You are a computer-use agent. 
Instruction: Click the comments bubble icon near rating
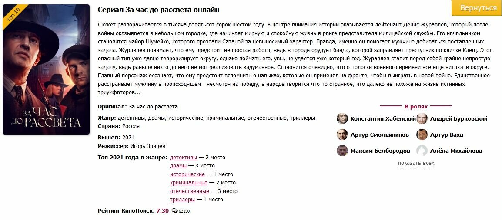point(175,211)
